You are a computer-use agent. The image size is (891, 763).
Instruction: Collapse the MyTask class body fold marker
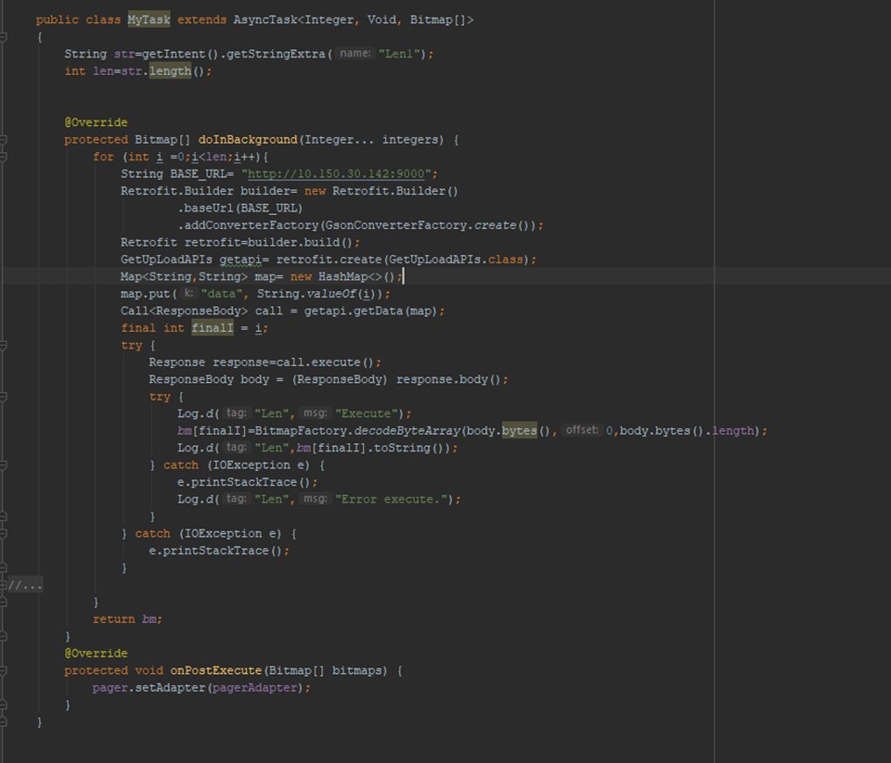(x=3, y=37)
